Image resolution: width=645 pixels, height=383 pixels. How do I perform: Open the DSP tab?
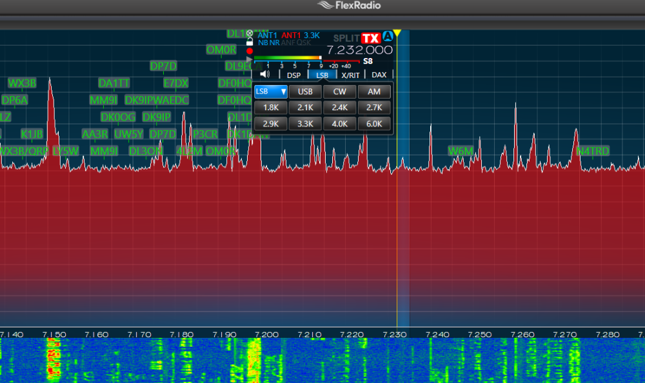coord(293,75)
